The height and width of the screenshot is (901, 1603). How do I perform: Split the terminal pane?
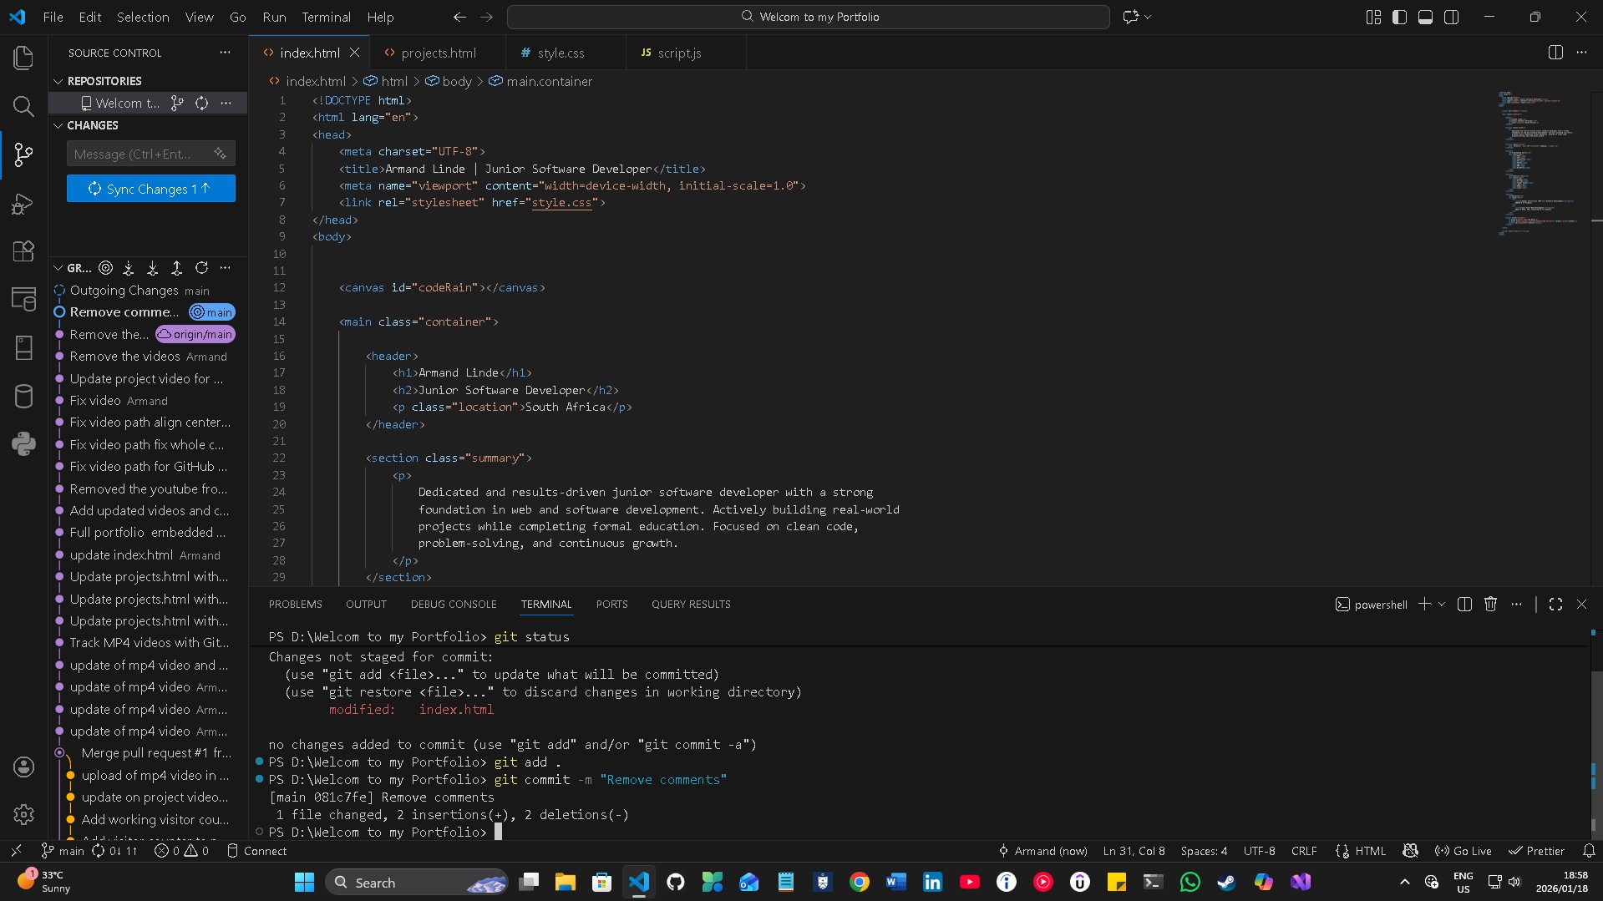pos(1464,604)
